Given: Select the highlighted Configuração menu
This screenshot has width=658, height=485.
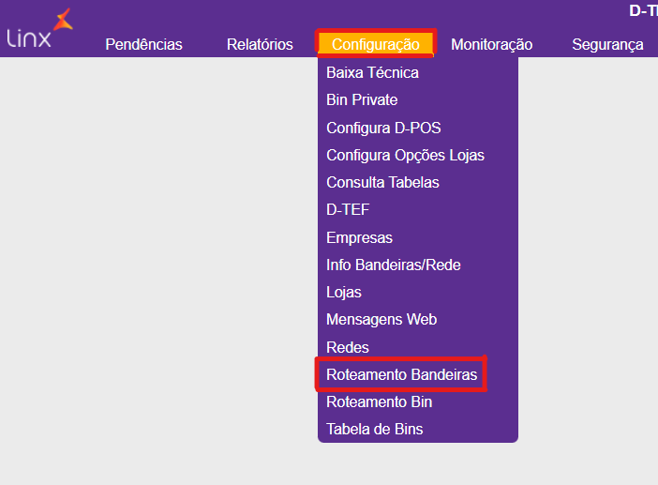Looking at the screenshot, I should tap(376, 44).
